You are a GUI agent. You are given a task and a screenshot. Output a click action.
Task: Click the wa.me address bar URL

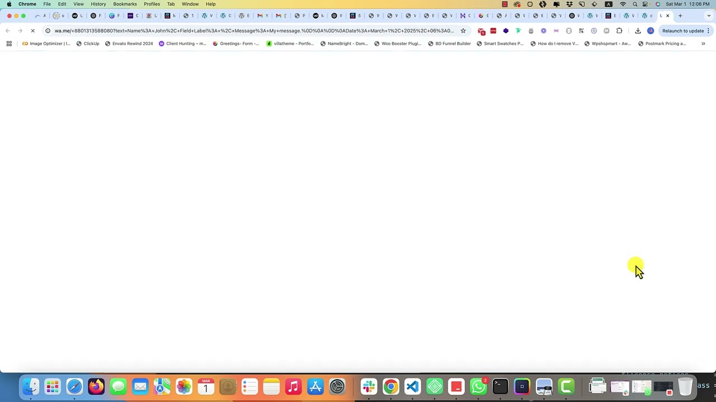click(x=254, y=31)
